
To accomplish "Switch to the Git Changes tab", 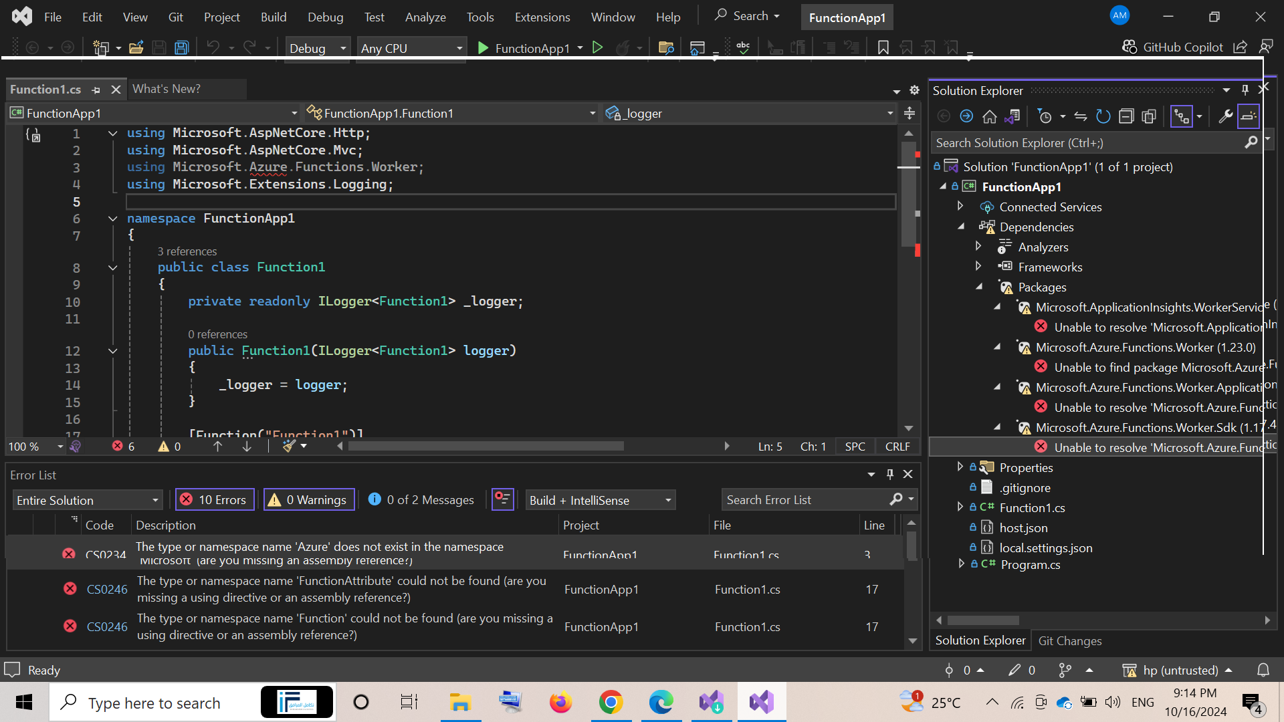I will click(x=1069, y=640).
